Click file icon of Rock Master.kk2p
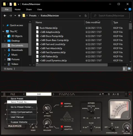The image size is (133, 136). click(x=37, y=28)
